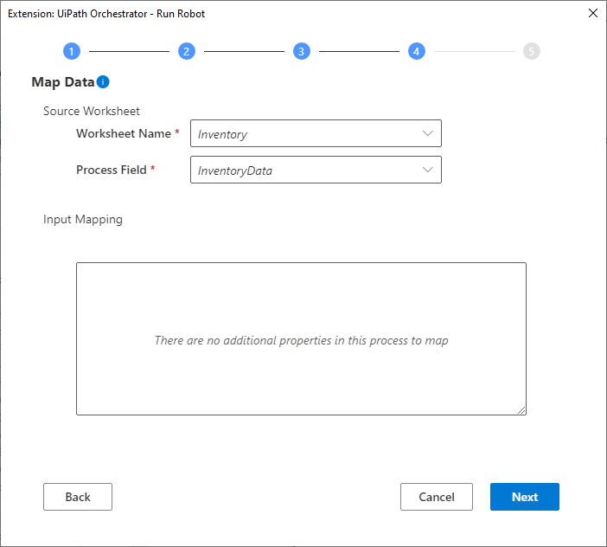Proceed with the Next button
The width and height of the screenshot is (607, 547).
coord(525,497)
